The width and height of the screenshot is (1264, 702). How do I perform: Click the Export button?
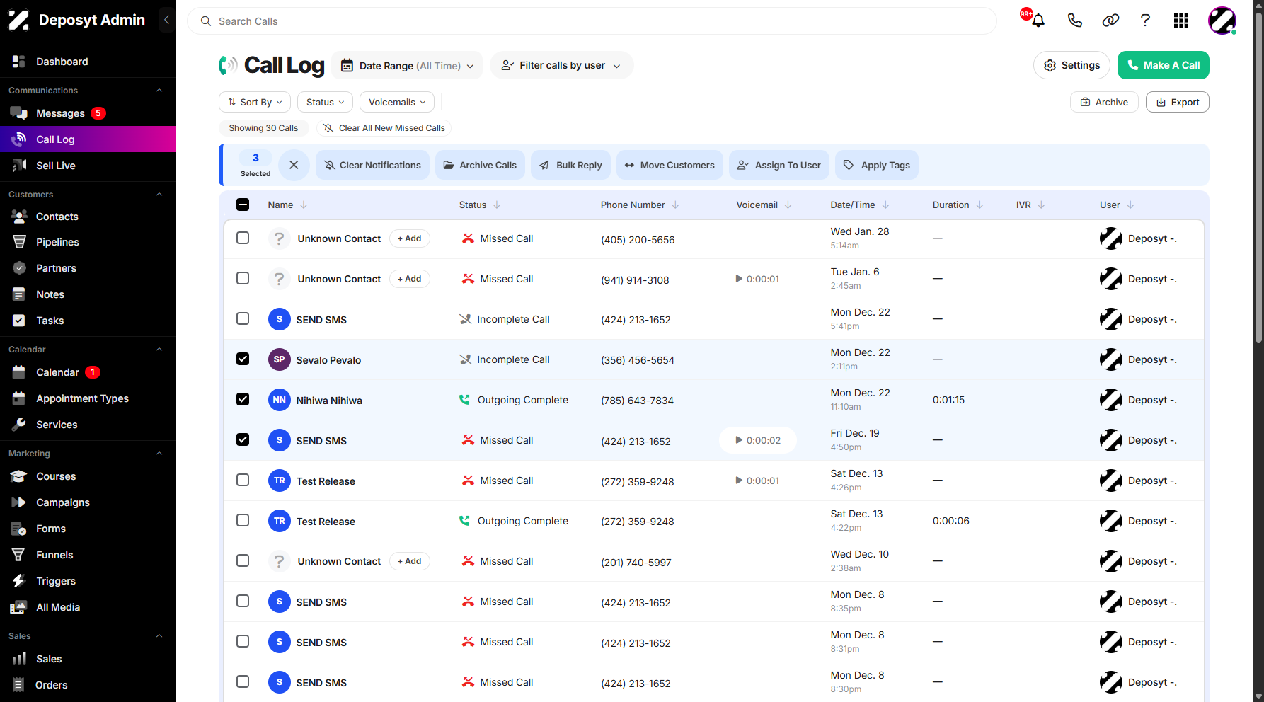click(x=1177, y=102)
